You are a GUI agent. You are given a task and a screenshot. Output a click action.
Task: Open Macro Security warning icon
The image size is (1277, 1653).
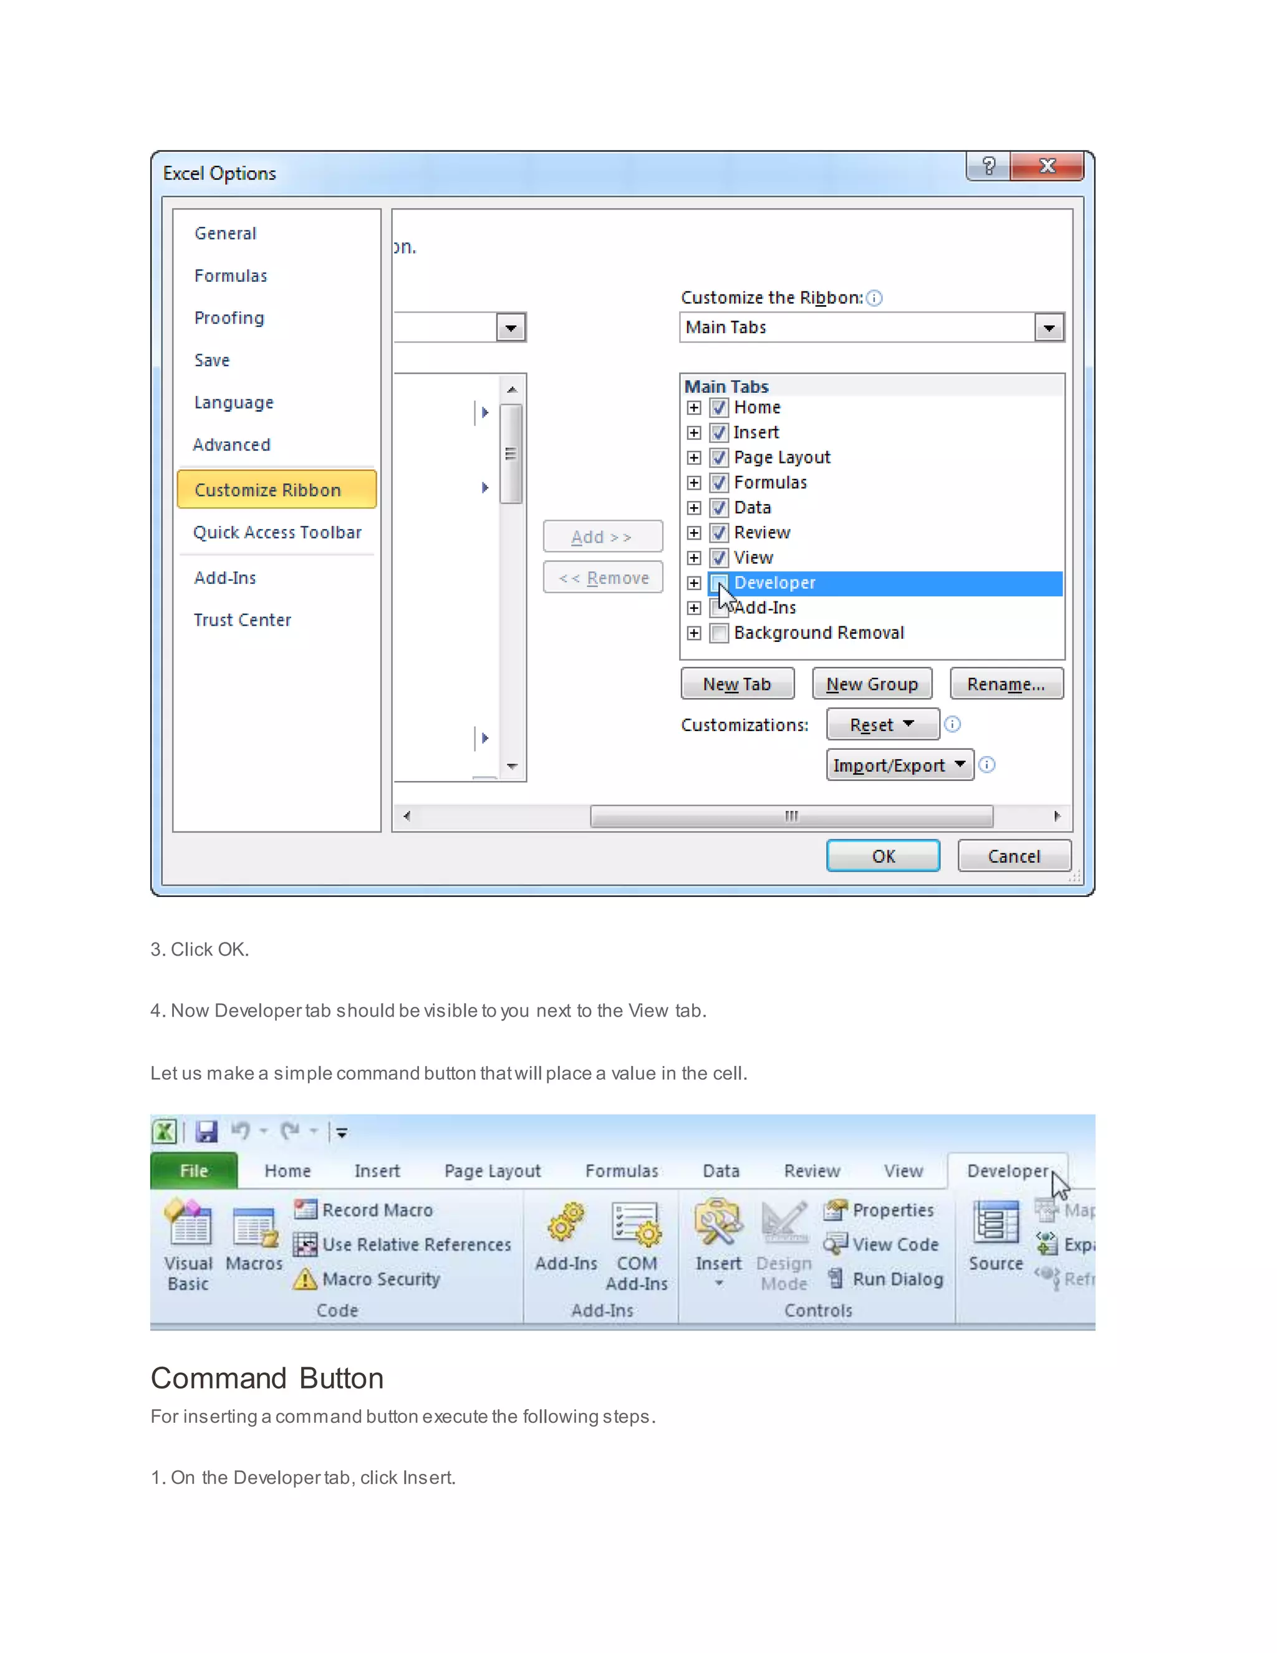[x=305, y=1279]
